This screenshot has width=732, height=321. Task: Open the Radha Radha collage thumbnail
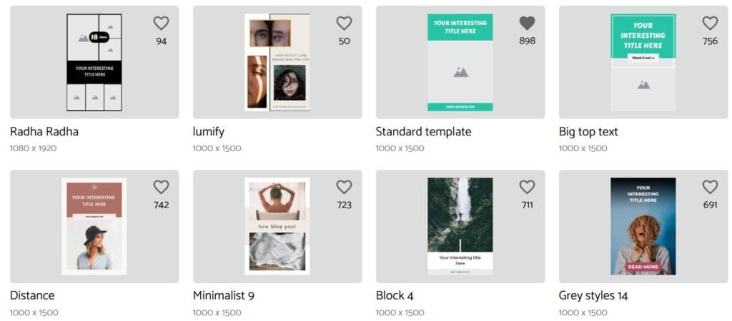tap(94, 63)
